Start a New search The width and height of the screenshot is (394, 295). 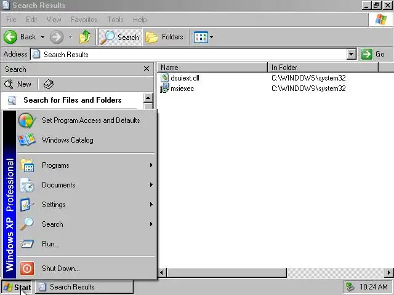(18, 84)
